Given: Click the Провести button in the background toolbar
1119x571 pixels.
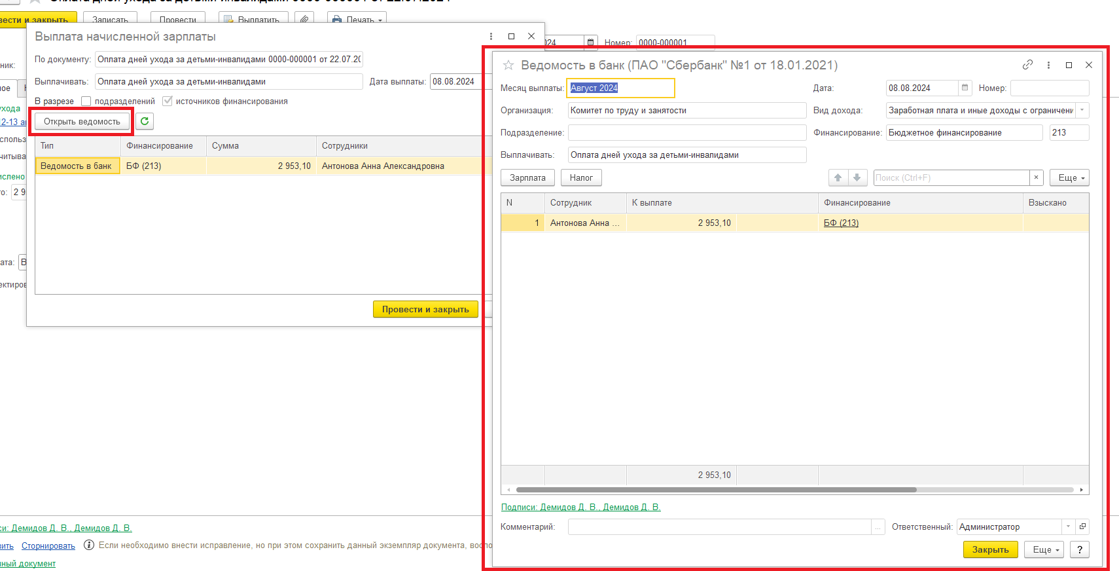Looking at the screenshot, I should [x=178, y=20].
